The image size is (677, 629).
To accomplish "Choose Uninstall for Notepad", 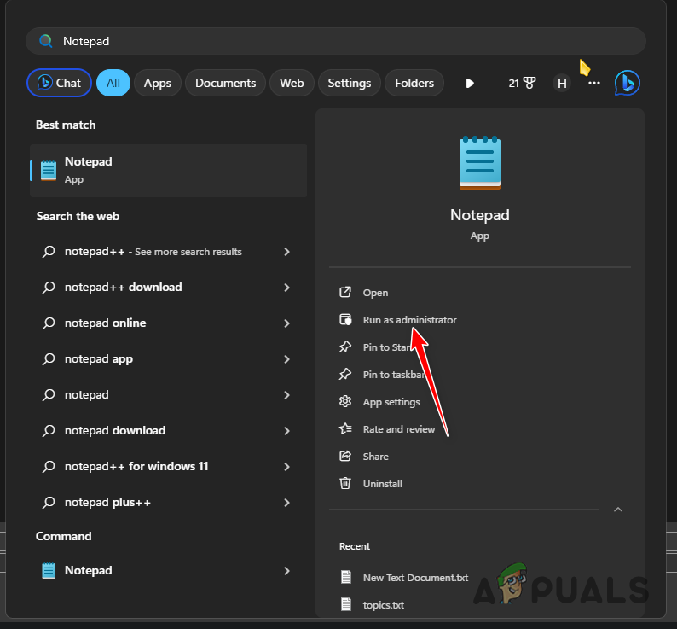I will coord(383,484).
